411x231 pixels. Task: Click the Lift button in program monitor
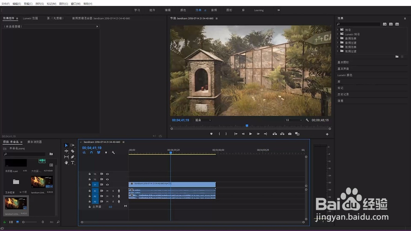click(275, 134)
